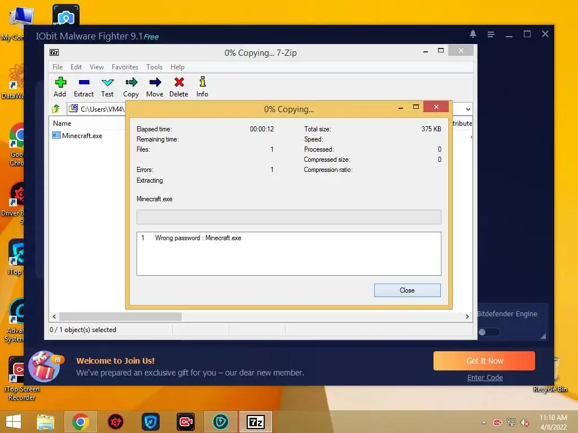Open the Help menu
Image resolution: width=578 pixels, height=433 pixels.
(177, 67)
